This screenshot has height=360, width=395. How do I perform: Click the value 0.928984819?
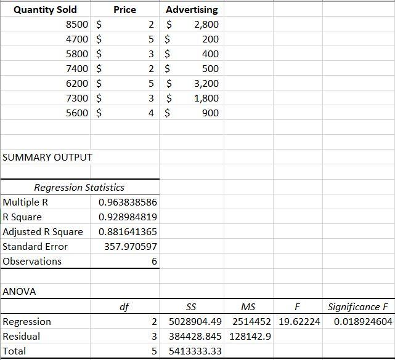click(124, 217)
